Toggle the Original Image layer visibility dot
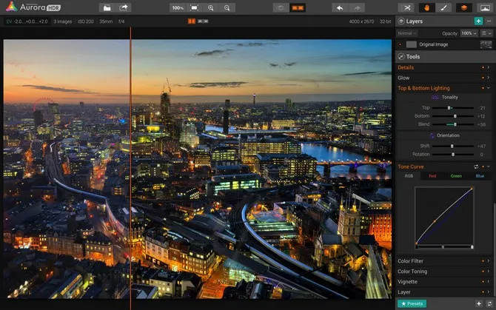496x310 pixels. coord(401,44)
